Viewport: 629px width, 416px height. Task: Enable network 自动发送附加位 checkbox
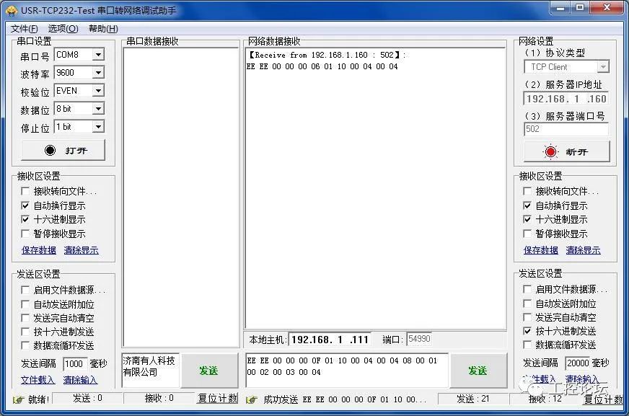coord(527,304)
